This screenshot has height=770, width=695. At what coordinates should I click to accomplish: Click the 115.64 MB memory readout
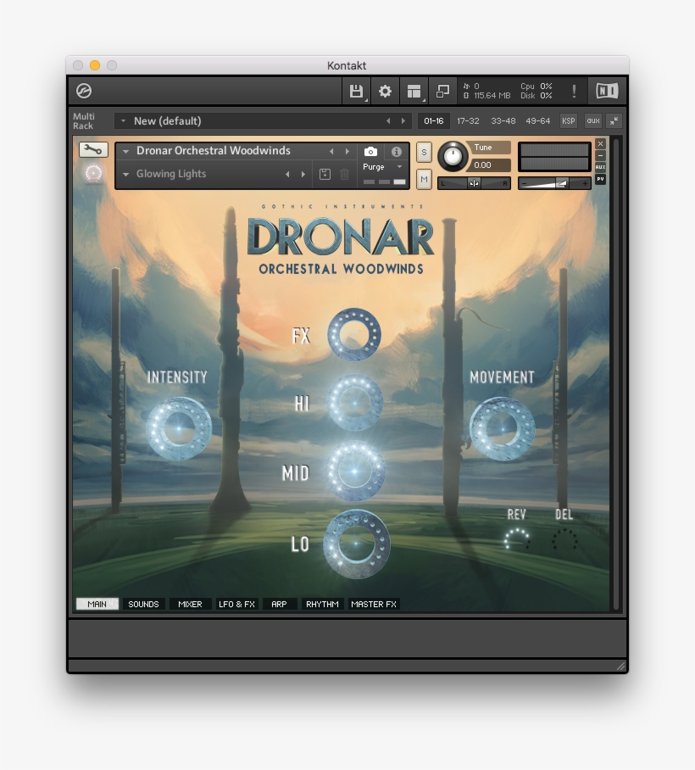[x=492, y=96]
